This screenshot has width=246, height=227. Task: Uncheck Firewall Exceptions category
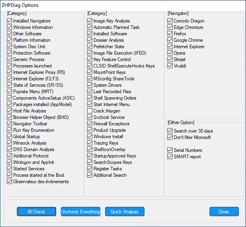tap(89, 124)
